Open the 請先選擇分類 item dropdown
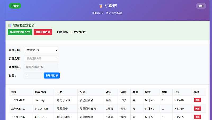 click(41, 59)
